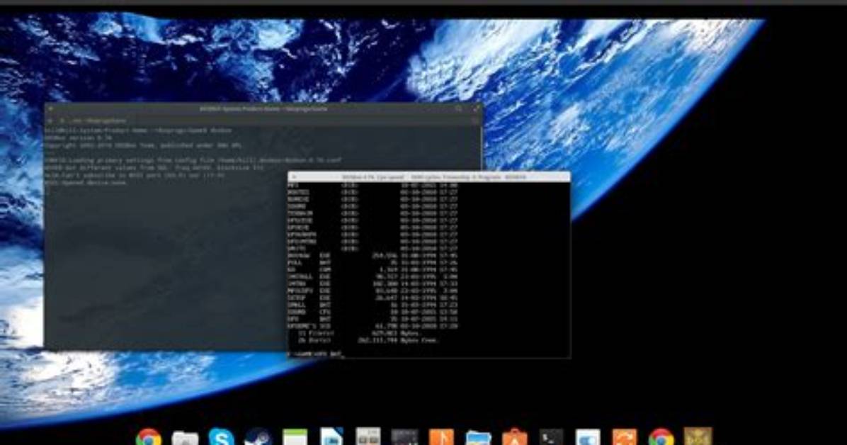The image size is (847, 445).
Task: Click the Copyright DOSBox Team line in the terminal
Action: pyautogui.click(x=144, y=145)
